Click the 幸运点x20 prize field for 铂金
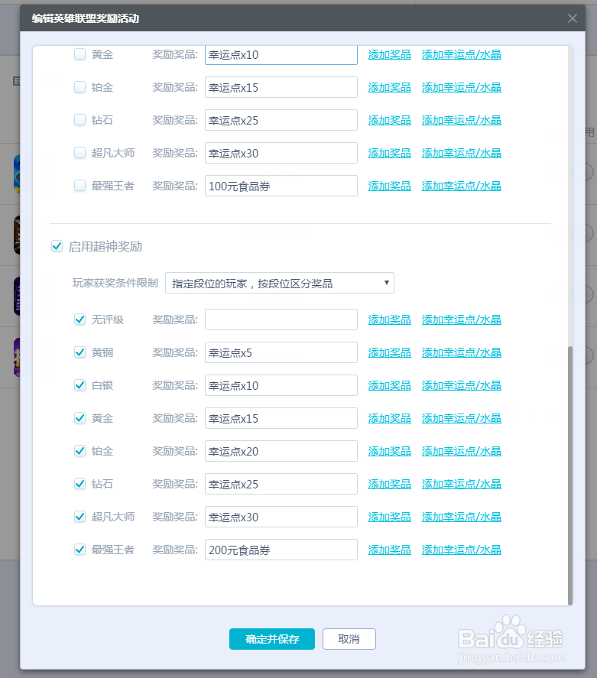Viewport: 597px width, 678px height. point(281,451)
